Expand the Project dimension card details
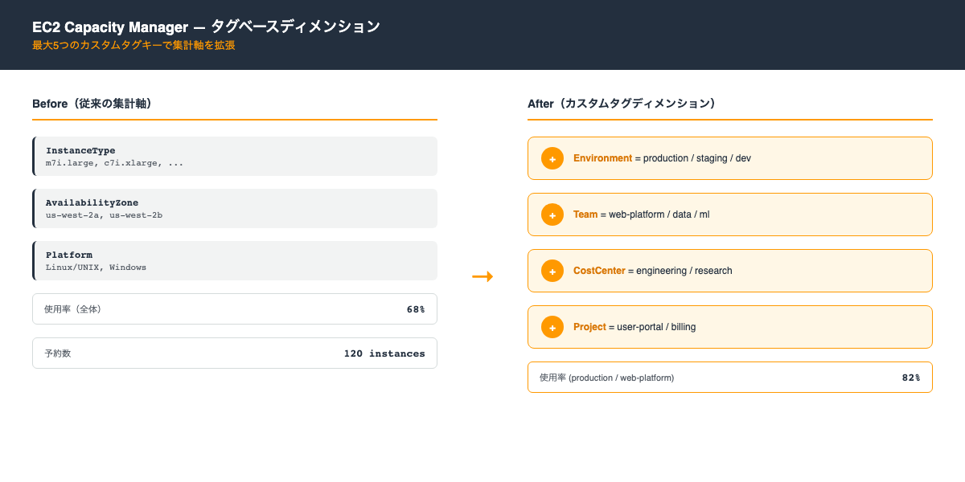The image size is (965, 482). coord(730,327)
